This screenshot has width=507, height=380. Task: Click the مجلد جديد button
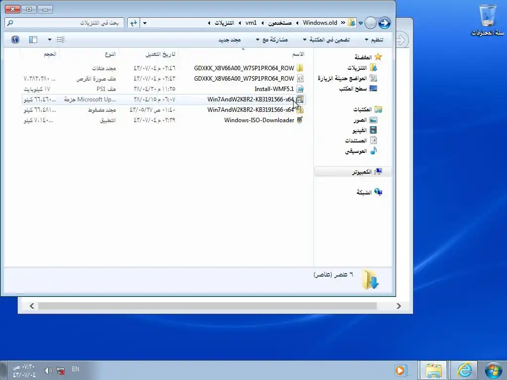(x=230, y=40)
